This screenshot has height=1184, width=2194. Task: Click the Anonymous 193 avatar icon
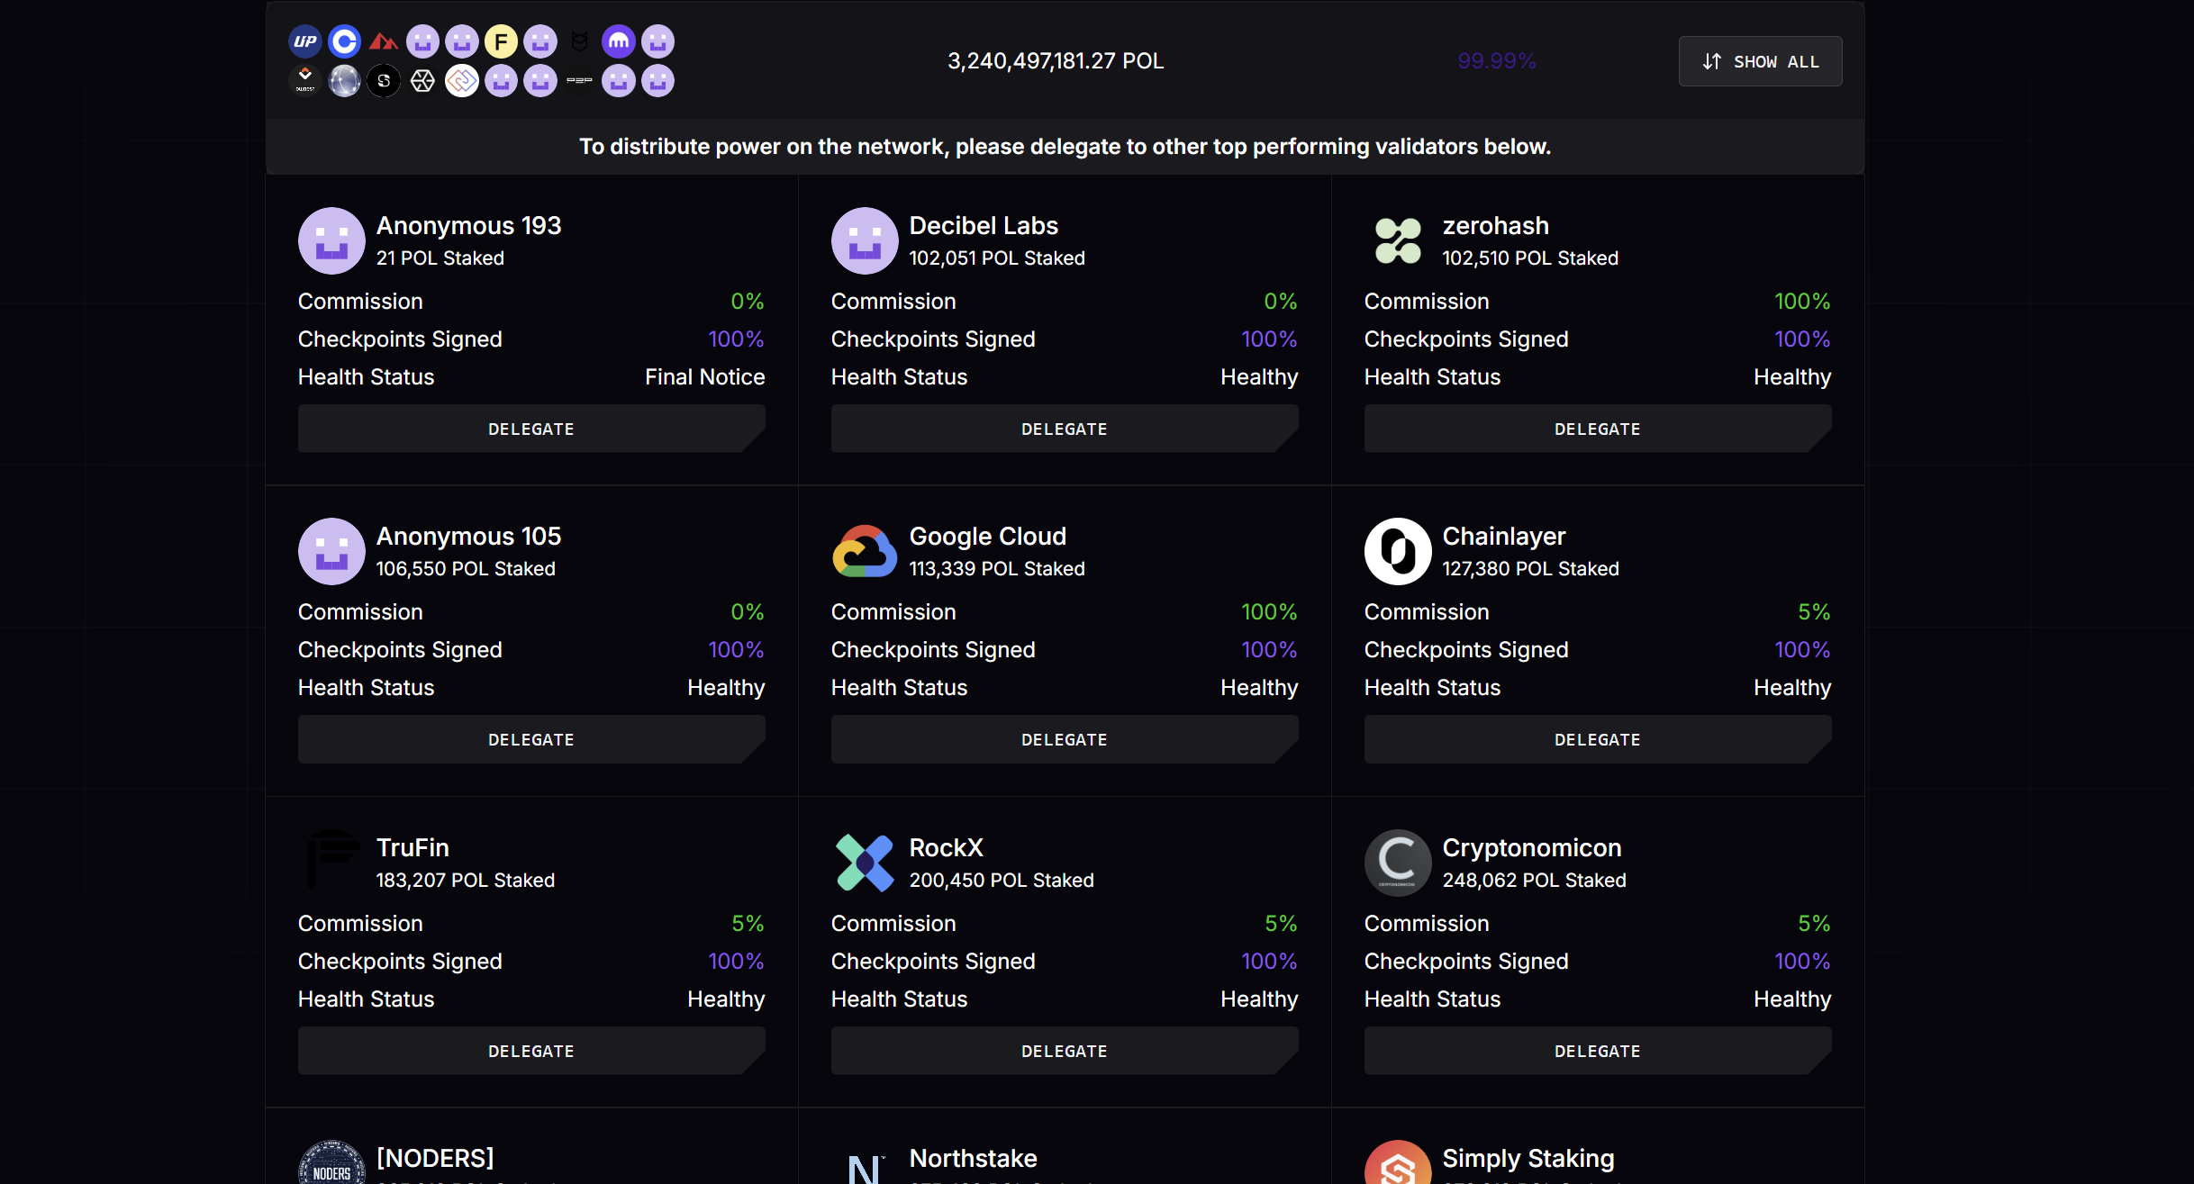tap(331, 240)
